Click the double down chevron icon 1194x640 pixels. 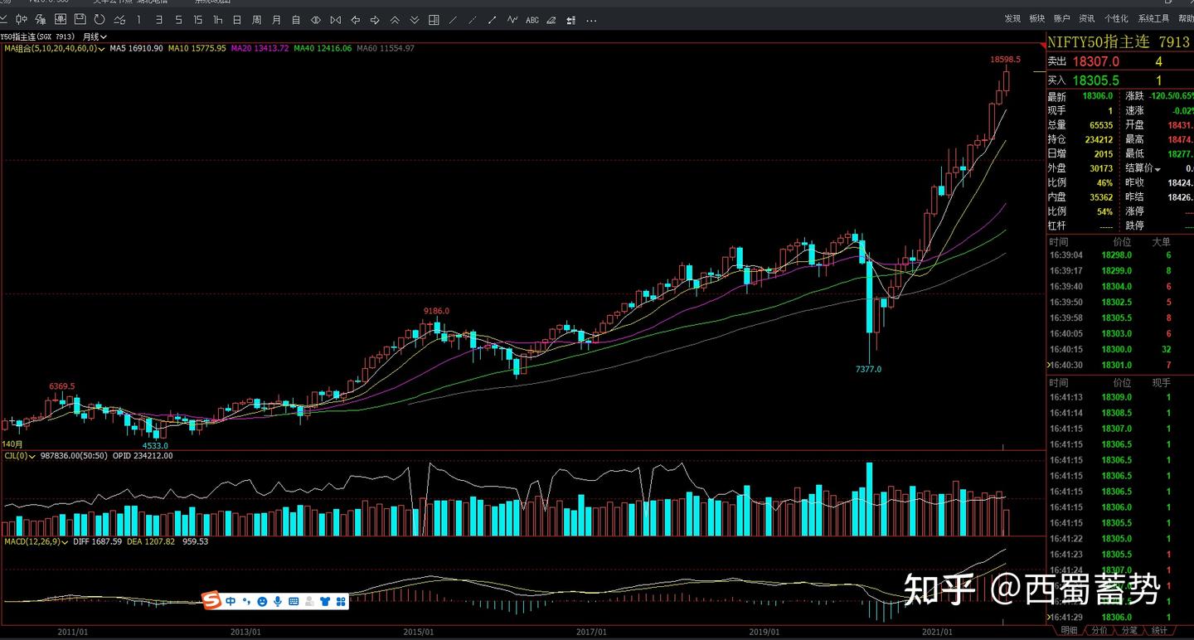(x=415, y=19)
